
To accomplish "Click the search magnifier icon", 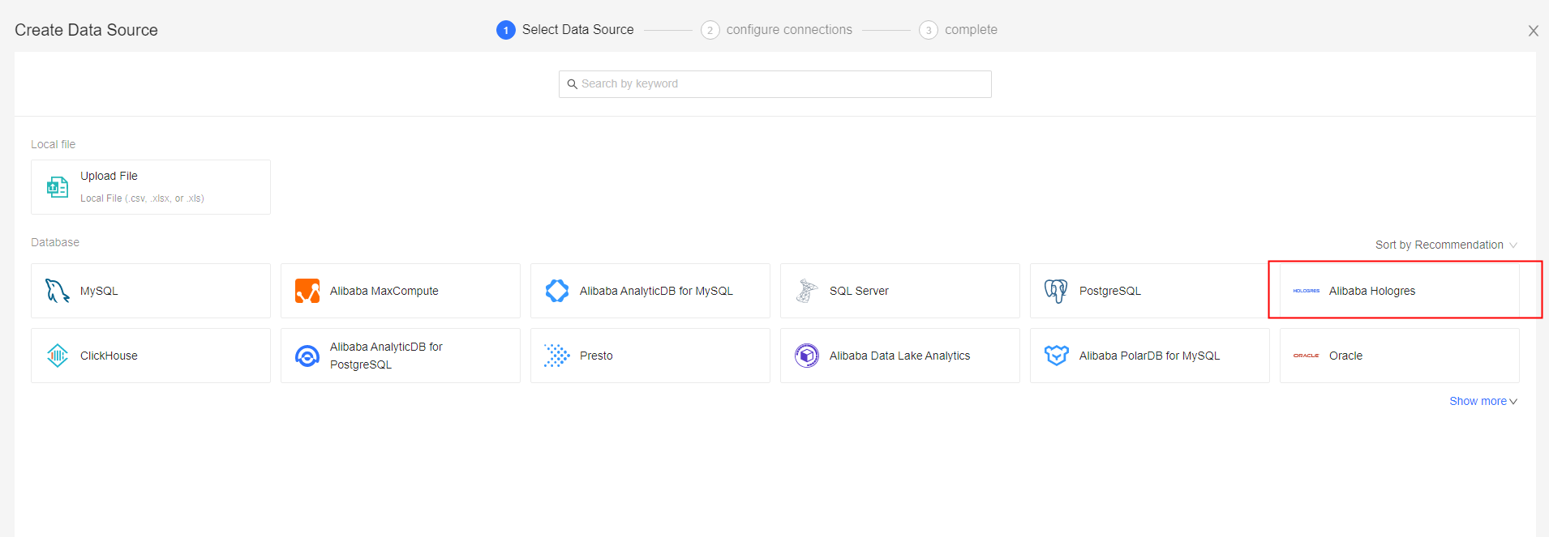I will [x=572, y=84].
